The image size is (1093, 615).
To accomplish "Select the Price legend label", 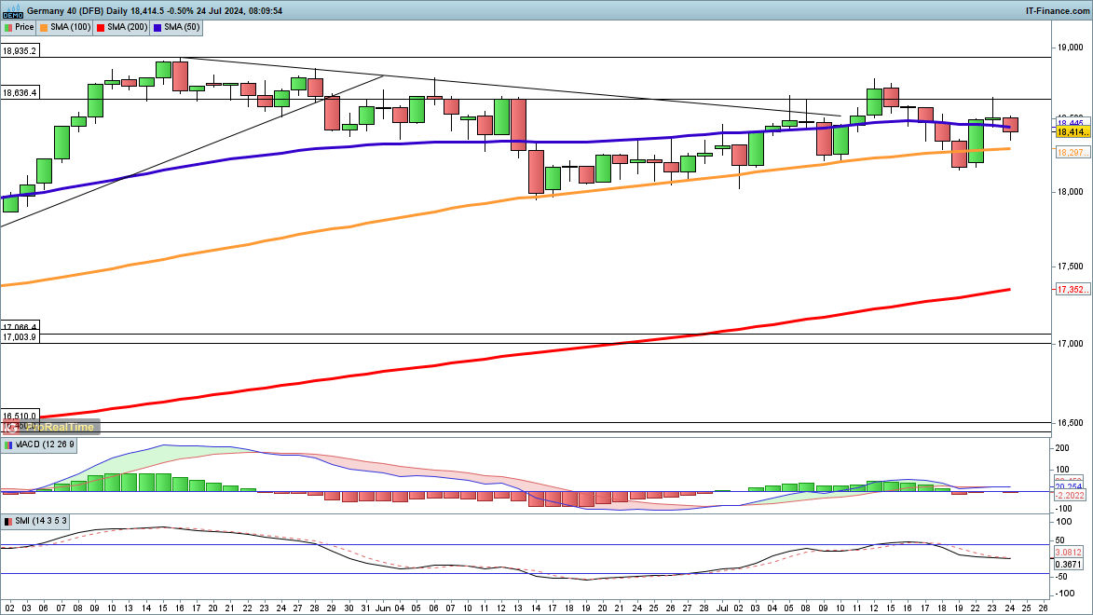I will (x=24, y=28).
